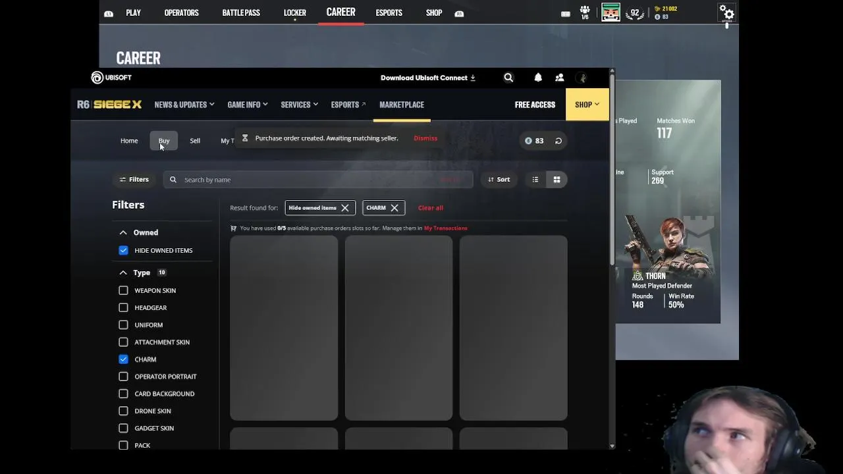Open in-game Battle Pass menu

(x=241, y=13)
